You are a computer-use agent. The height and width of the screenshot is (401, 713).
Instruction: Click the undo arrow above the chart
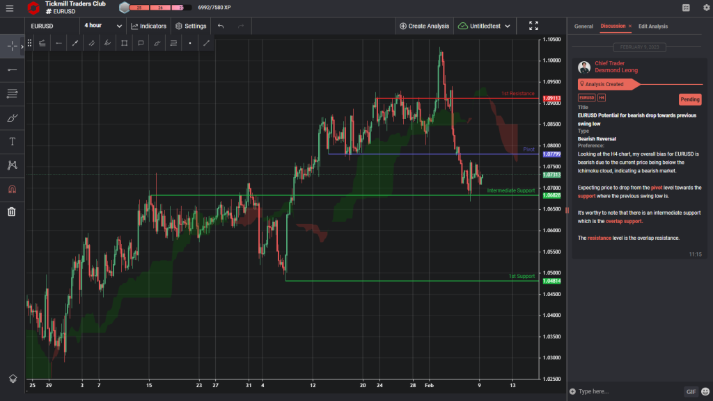pos(220,25)
